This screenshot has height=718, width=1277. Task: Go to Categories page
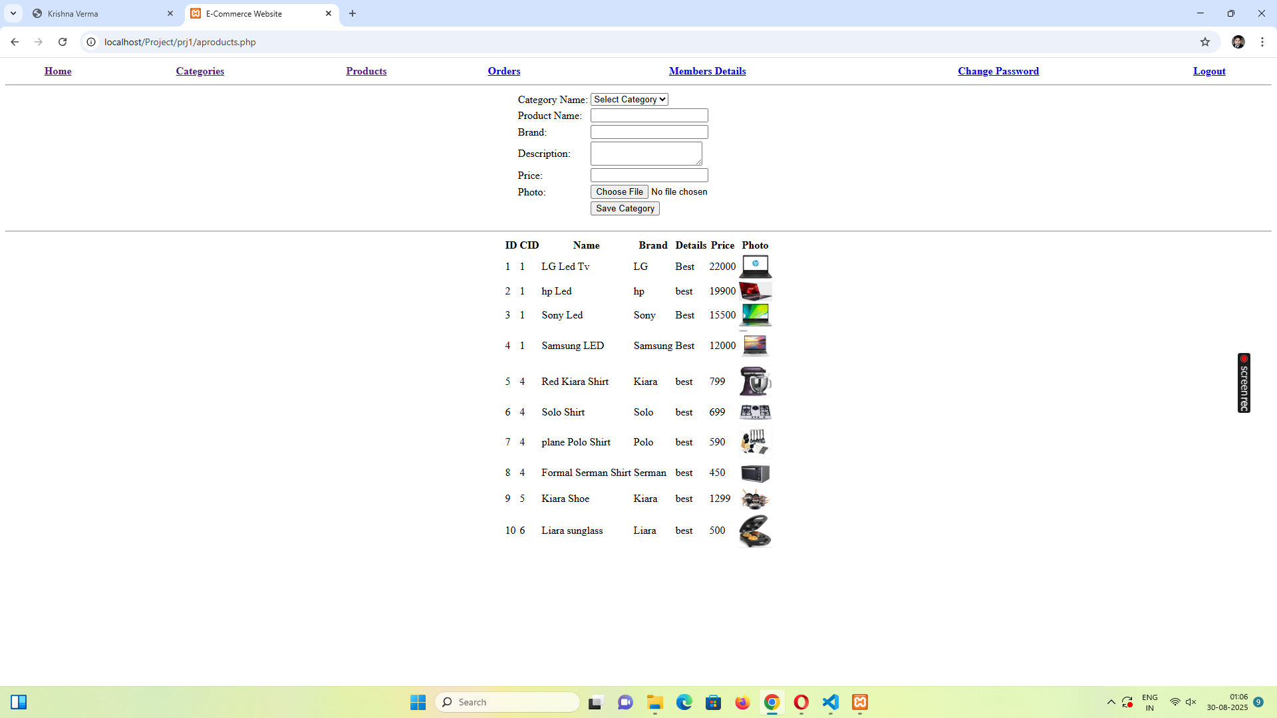pos(200,71)
